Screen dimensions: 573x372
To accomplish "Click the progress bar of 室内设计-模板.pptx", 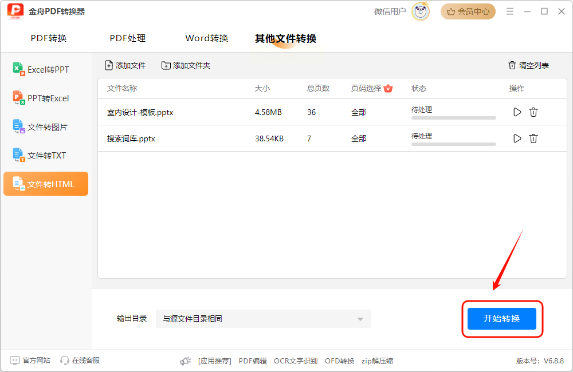I will [453, 118].
